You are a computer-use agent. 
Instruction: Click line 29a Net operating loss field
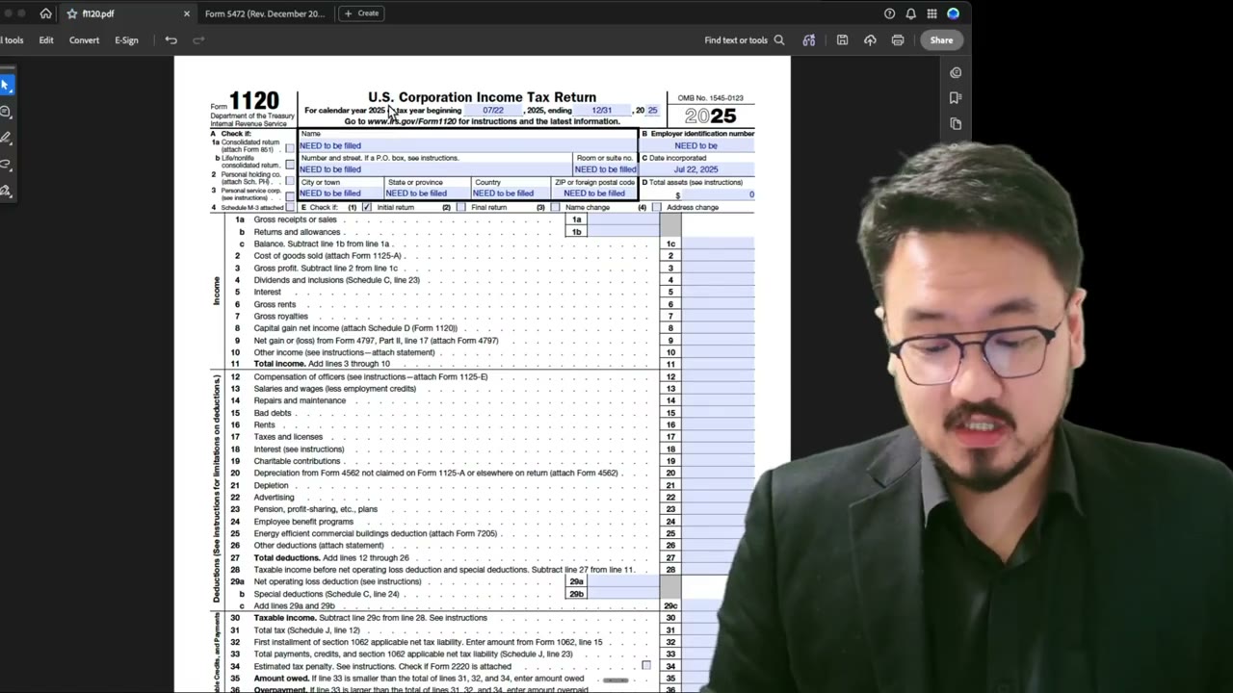[x=623, y=581]
